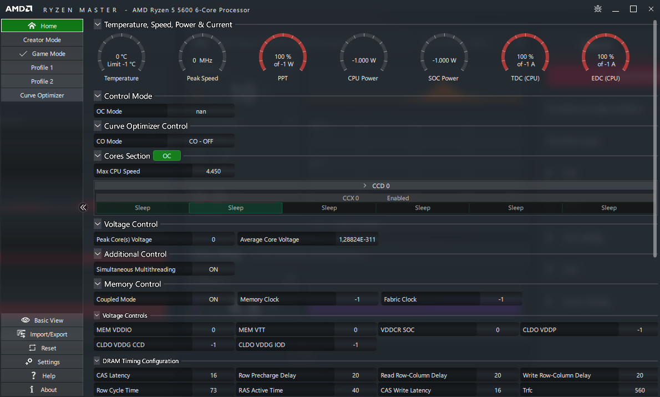
Task: Click the CLDO VDDG IOD value
Action: (x=356, y=345)
